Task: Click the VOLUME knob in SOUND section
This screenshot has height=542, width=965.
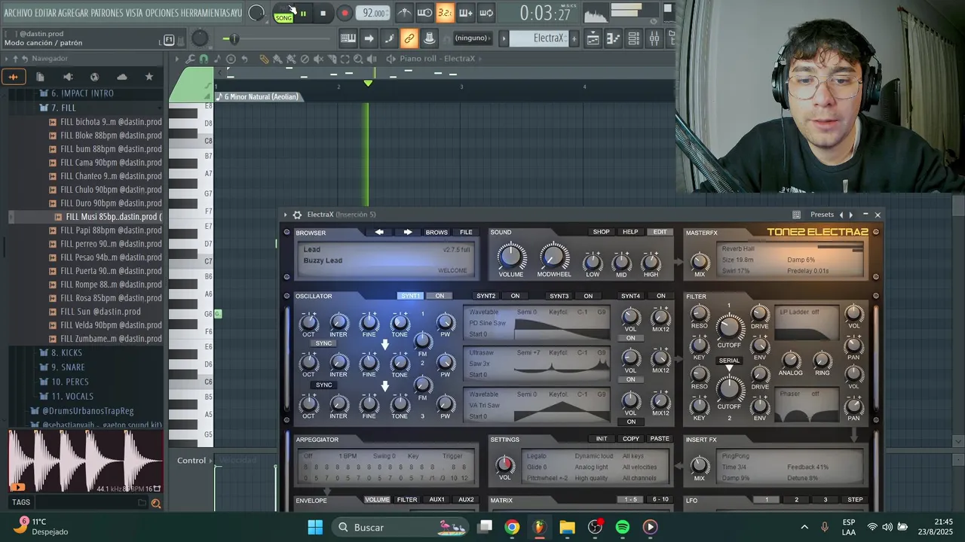Action: click(510, 256)
